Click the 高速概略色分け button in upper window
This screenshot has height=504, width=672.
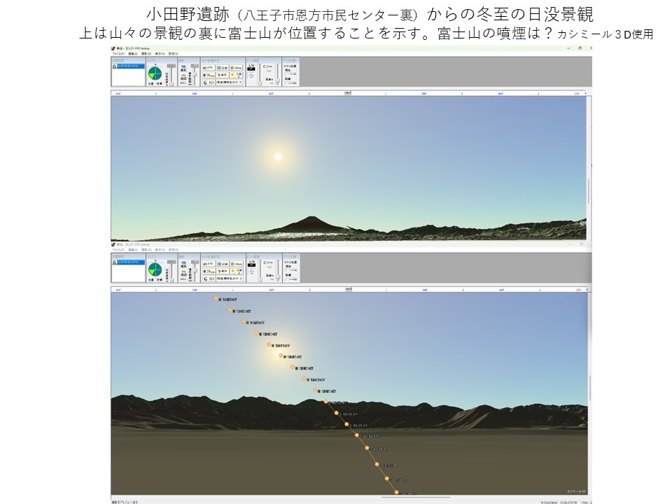pos(229,82)
